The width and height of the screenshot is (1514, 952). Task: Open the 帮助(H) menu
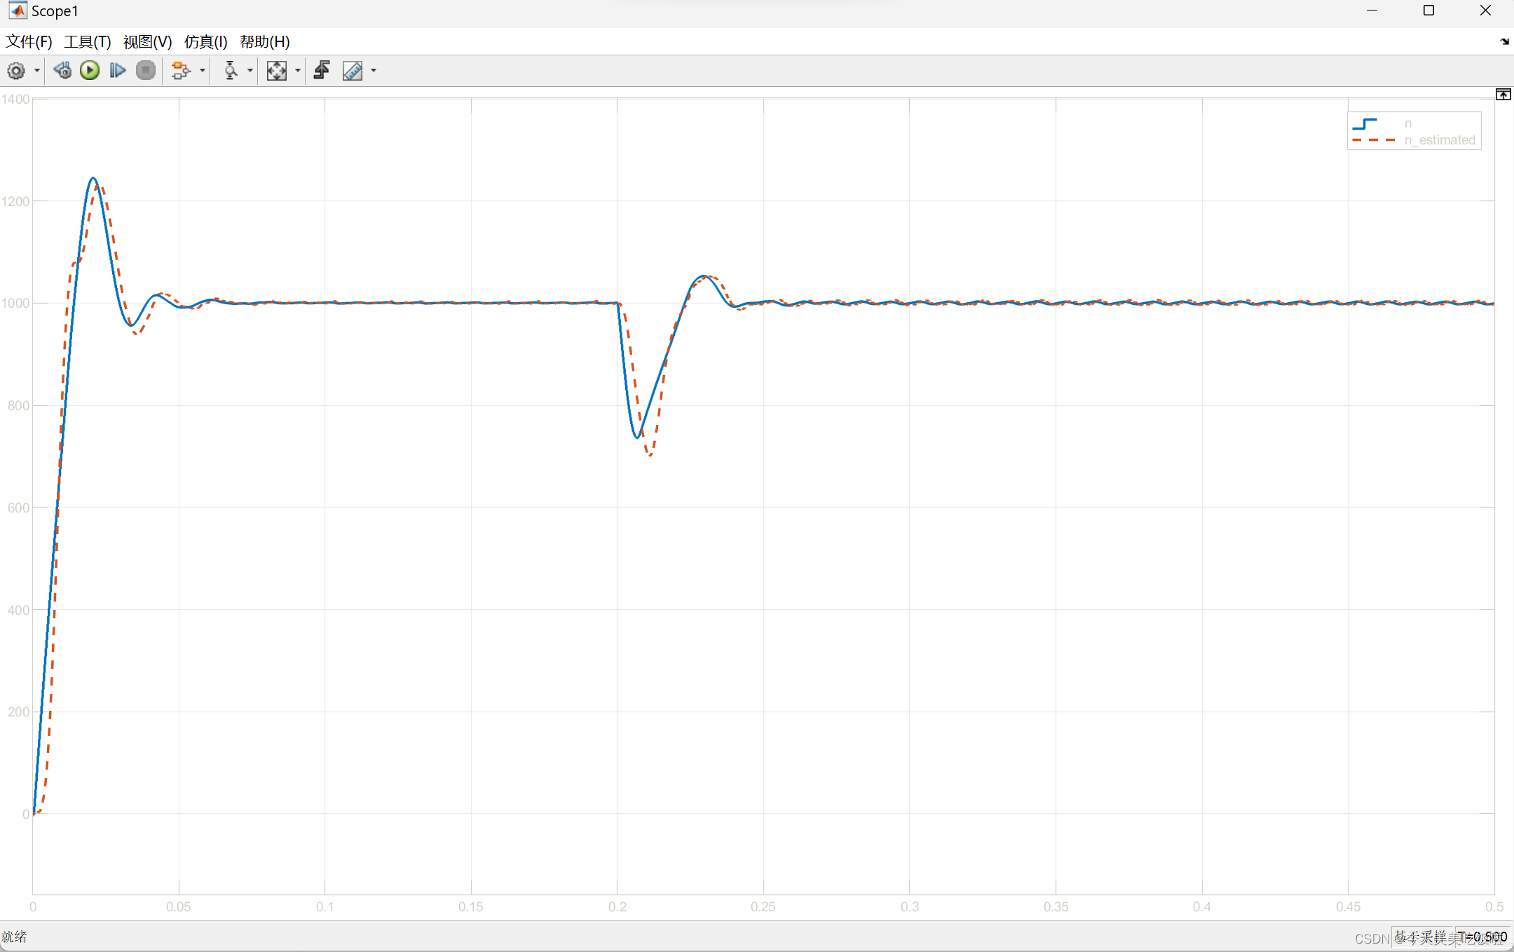264,42
